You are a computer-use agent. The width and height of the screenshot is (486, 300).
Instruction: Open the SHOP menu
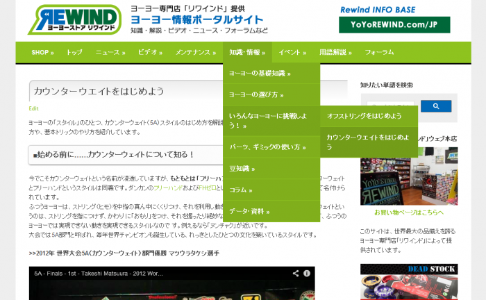[x=42, y=52]
